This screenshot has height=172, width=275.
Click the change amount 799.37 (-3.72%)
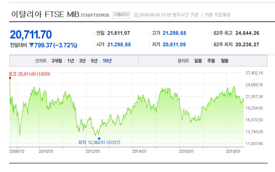pos(56,45)
